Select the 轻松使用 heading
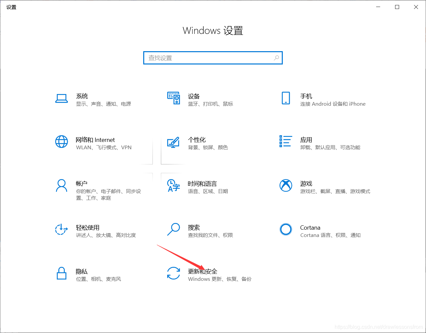 click(x=88, y=228)
